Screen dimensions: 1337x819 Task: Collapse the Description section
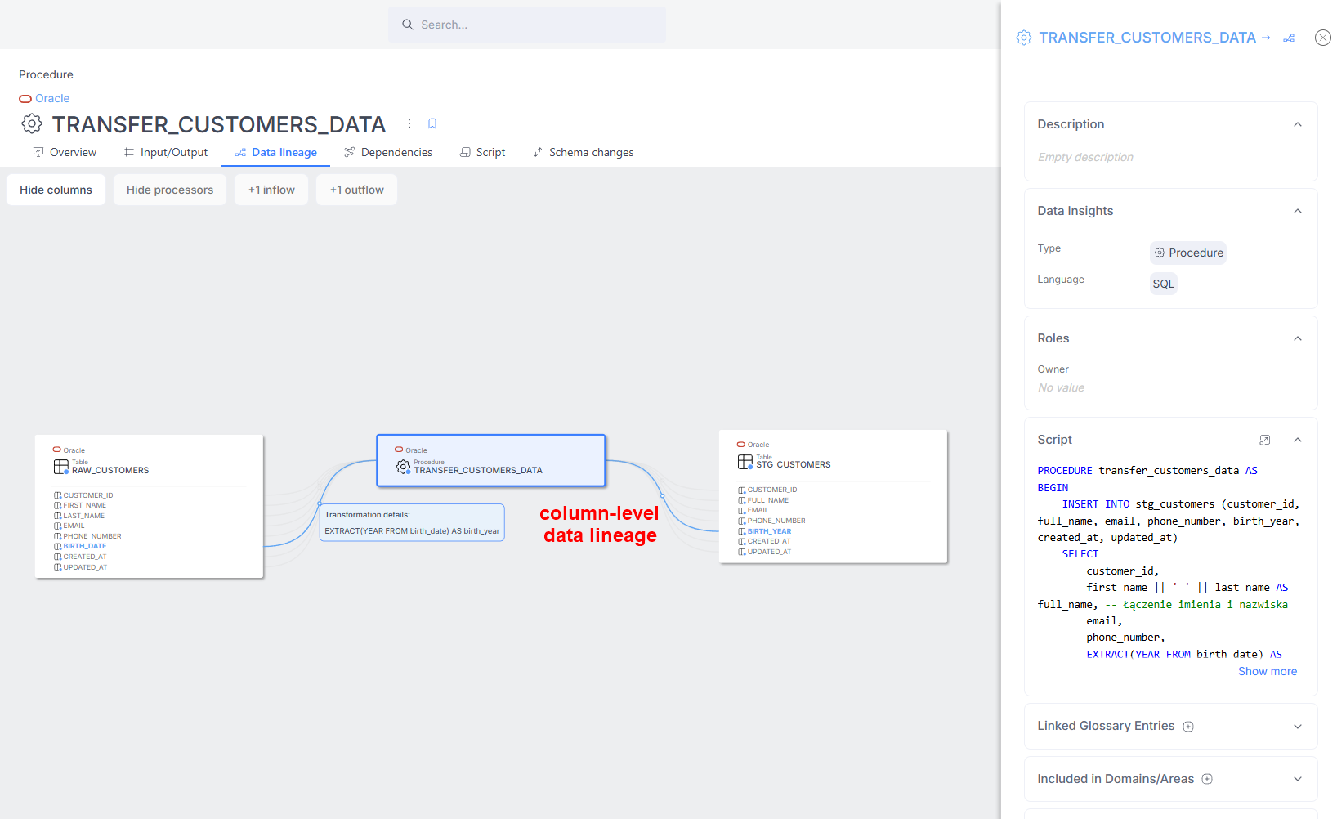coord(1297,124)
